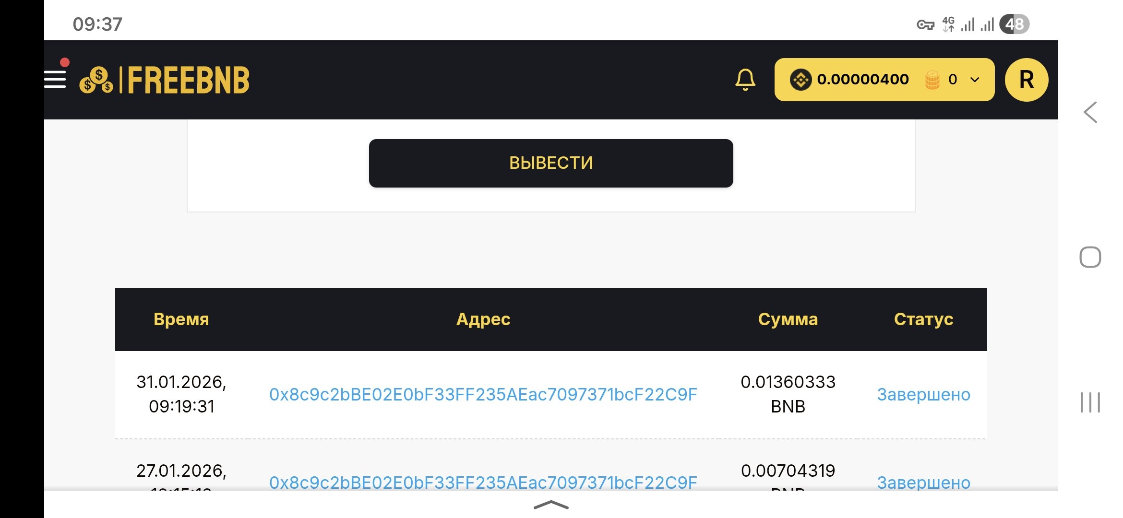Click the gold coins stack icon

pos(932,80)
